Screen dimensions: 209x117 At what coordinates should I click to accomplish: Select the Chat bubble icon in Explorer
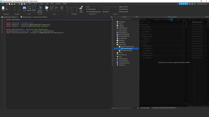tap(118, 57)
